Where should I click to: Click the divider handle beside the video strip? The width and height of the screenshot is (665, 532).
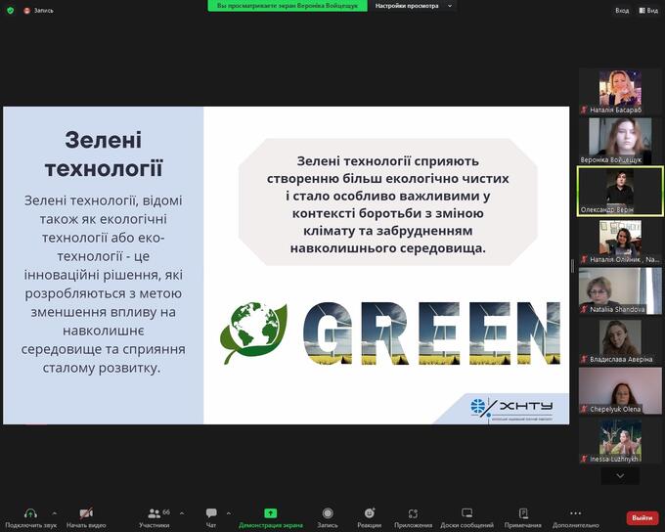click(x=572, y=266)
